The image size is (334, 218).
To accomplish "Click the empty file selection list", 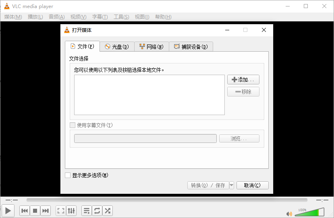I will [x=149, y=95].
